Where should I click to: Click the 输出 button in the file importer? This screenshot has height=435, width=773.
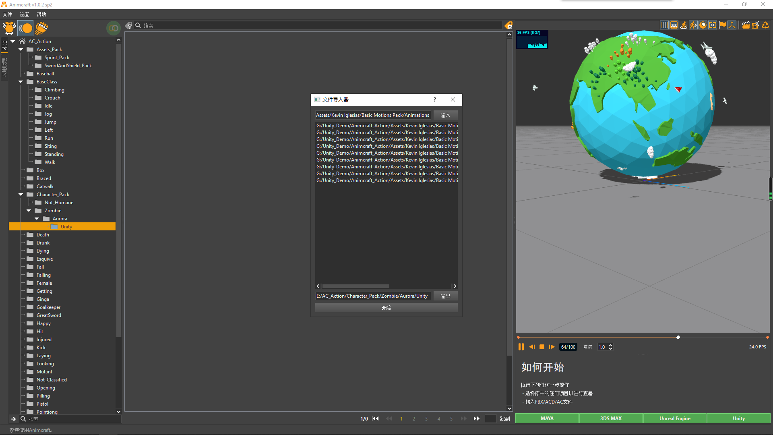(x=445, y=296)
